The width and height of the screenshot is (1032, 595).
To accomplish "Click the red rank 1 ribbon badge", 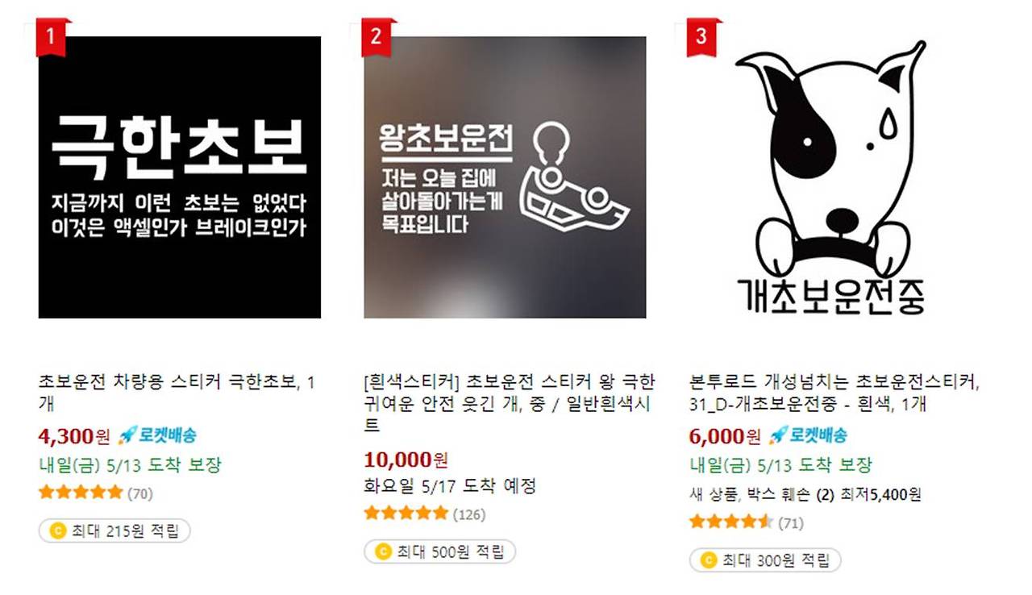I will point(52,36).
